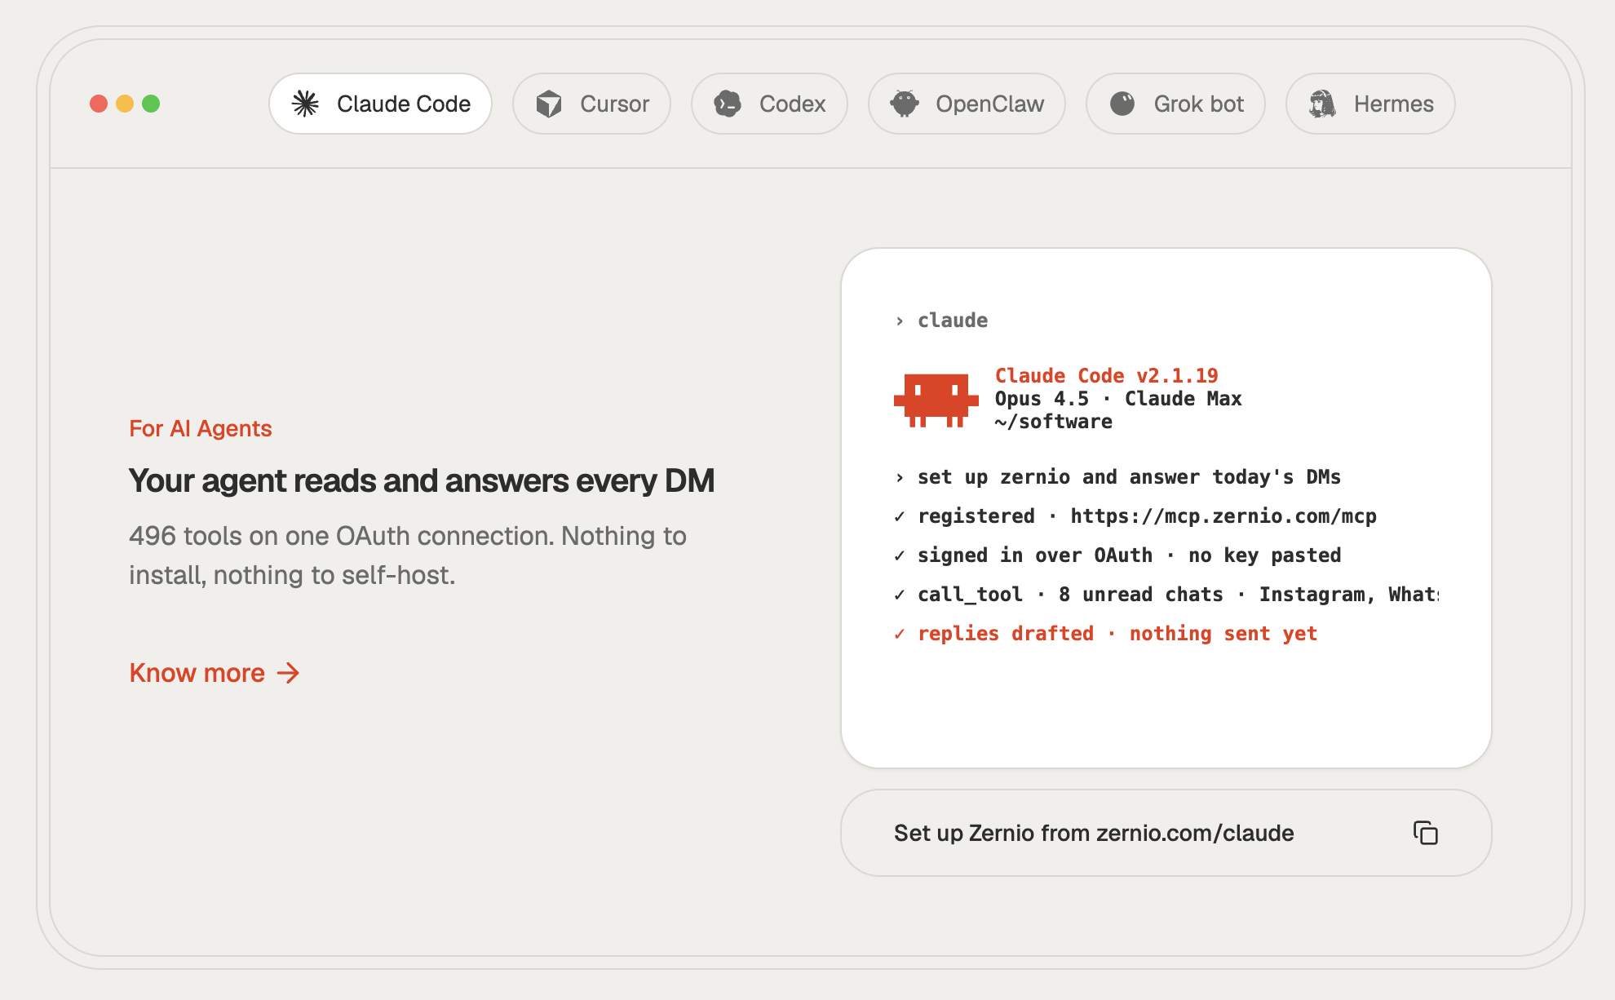Copy the Zernio setup prompt via copy icon
The image size is (1615, 1000).
coord(1425,833)
